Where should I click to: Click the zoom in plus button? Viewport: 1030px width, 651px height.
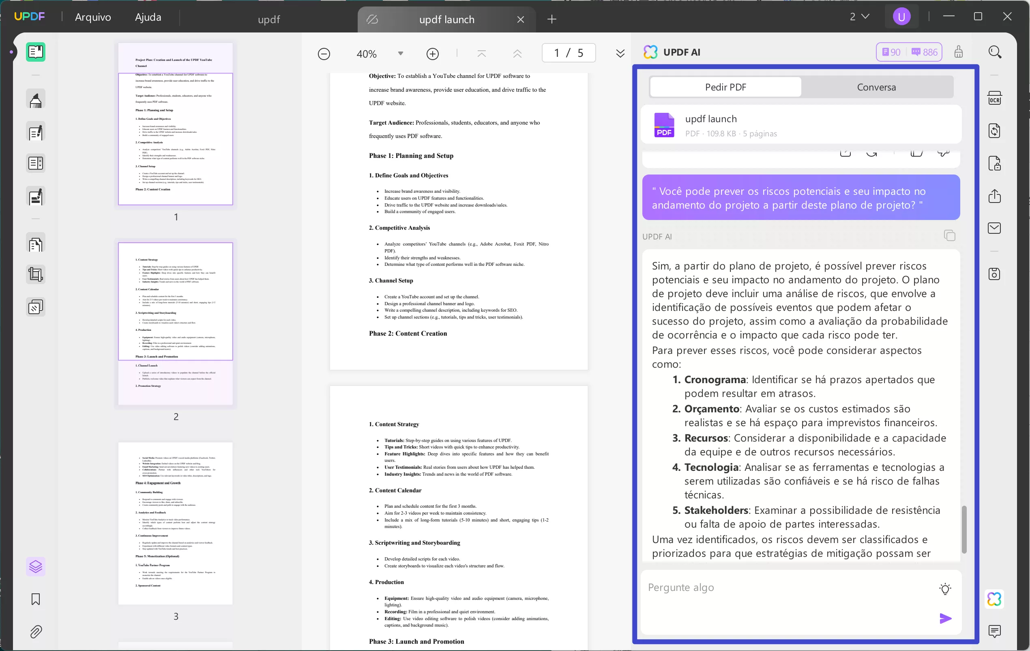coord(432,54)
